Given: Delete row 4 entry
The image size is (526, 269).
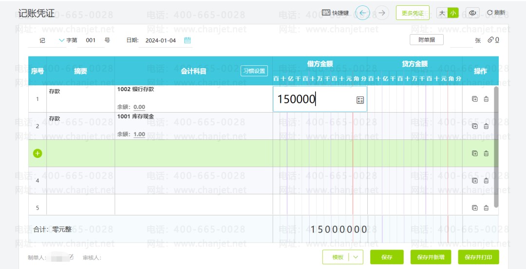Looking at the screenshot, I should (x=486, y=181).
